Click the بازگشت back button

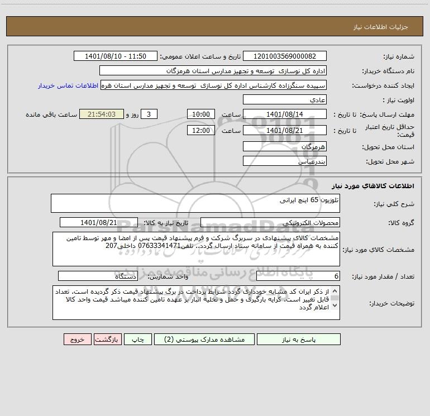point(107,340)
